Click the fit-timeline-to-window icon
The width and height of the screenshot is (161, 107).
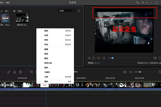tap(125, 72)
